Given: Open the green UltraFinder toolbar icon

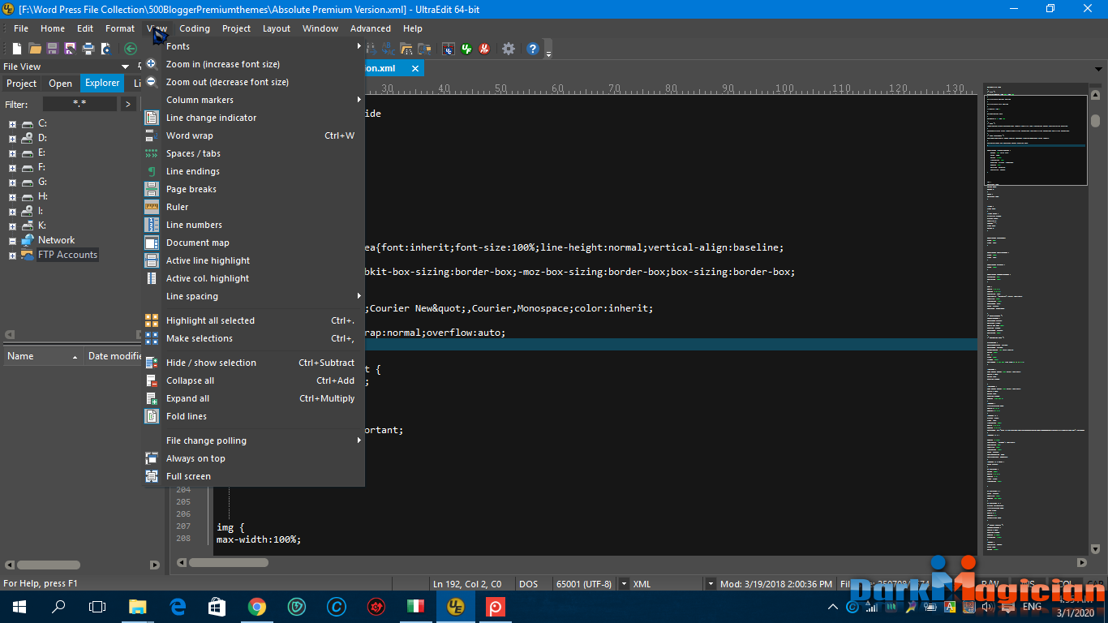Looking at the screenshot, I should (x=466, y=49).
